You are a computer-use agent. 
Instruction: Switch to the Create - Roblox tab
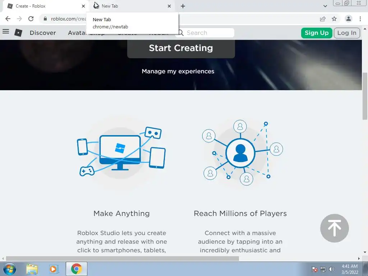(45, 6)
